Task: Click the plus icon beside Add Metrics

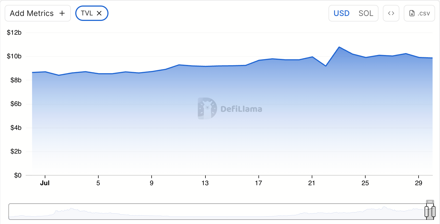Action: [62, 13]
